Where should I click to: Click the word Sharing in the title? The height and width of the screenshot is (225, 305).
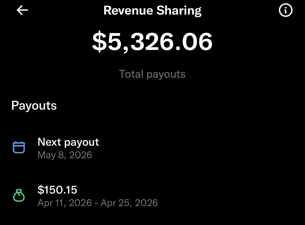179,11
